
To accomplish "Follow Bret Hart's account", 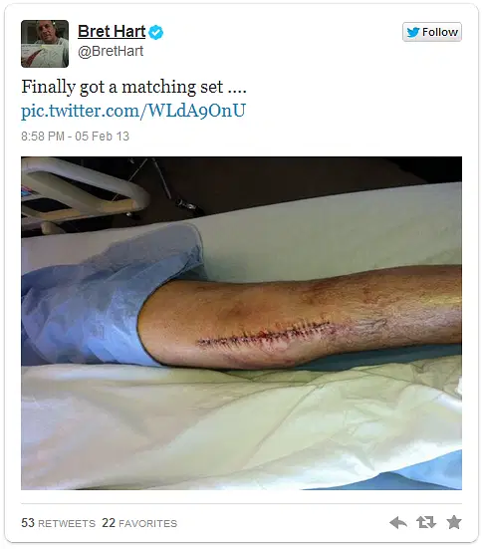I will pyautogui.click(x=432, y=32).
